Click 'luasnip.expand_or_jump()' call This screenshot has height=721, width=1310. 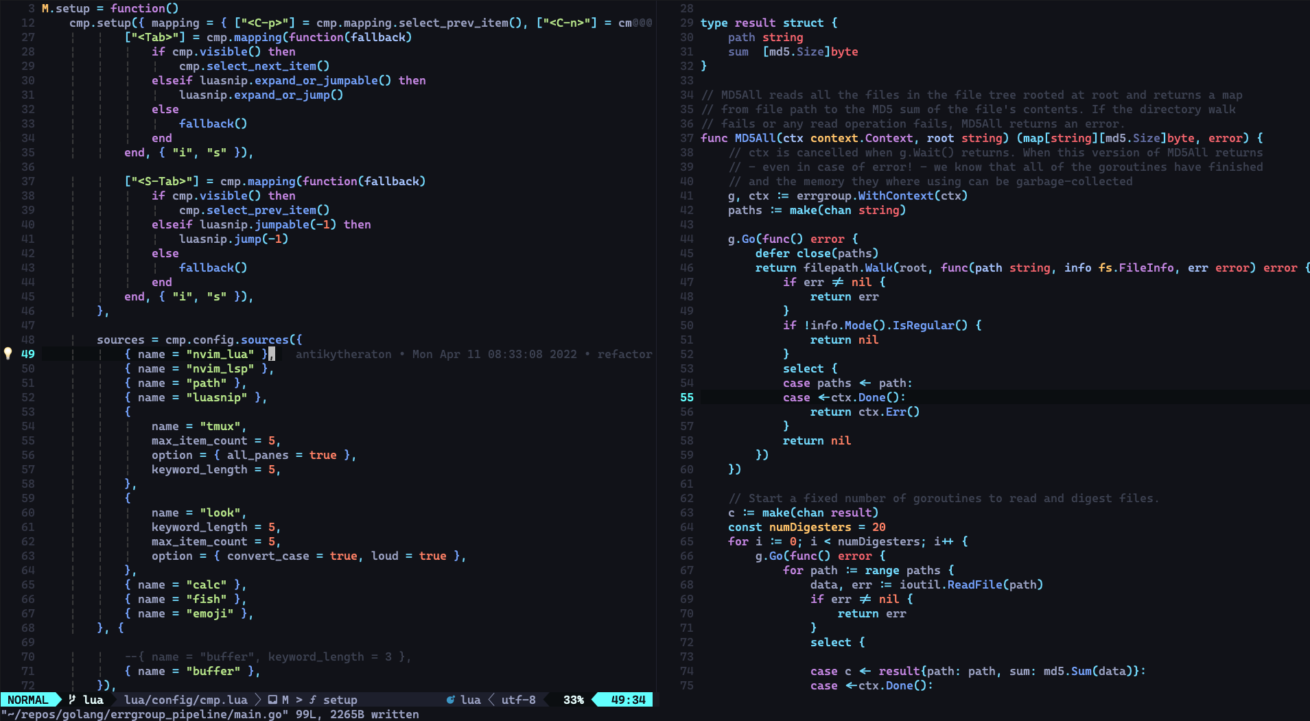tap(261, 95)
